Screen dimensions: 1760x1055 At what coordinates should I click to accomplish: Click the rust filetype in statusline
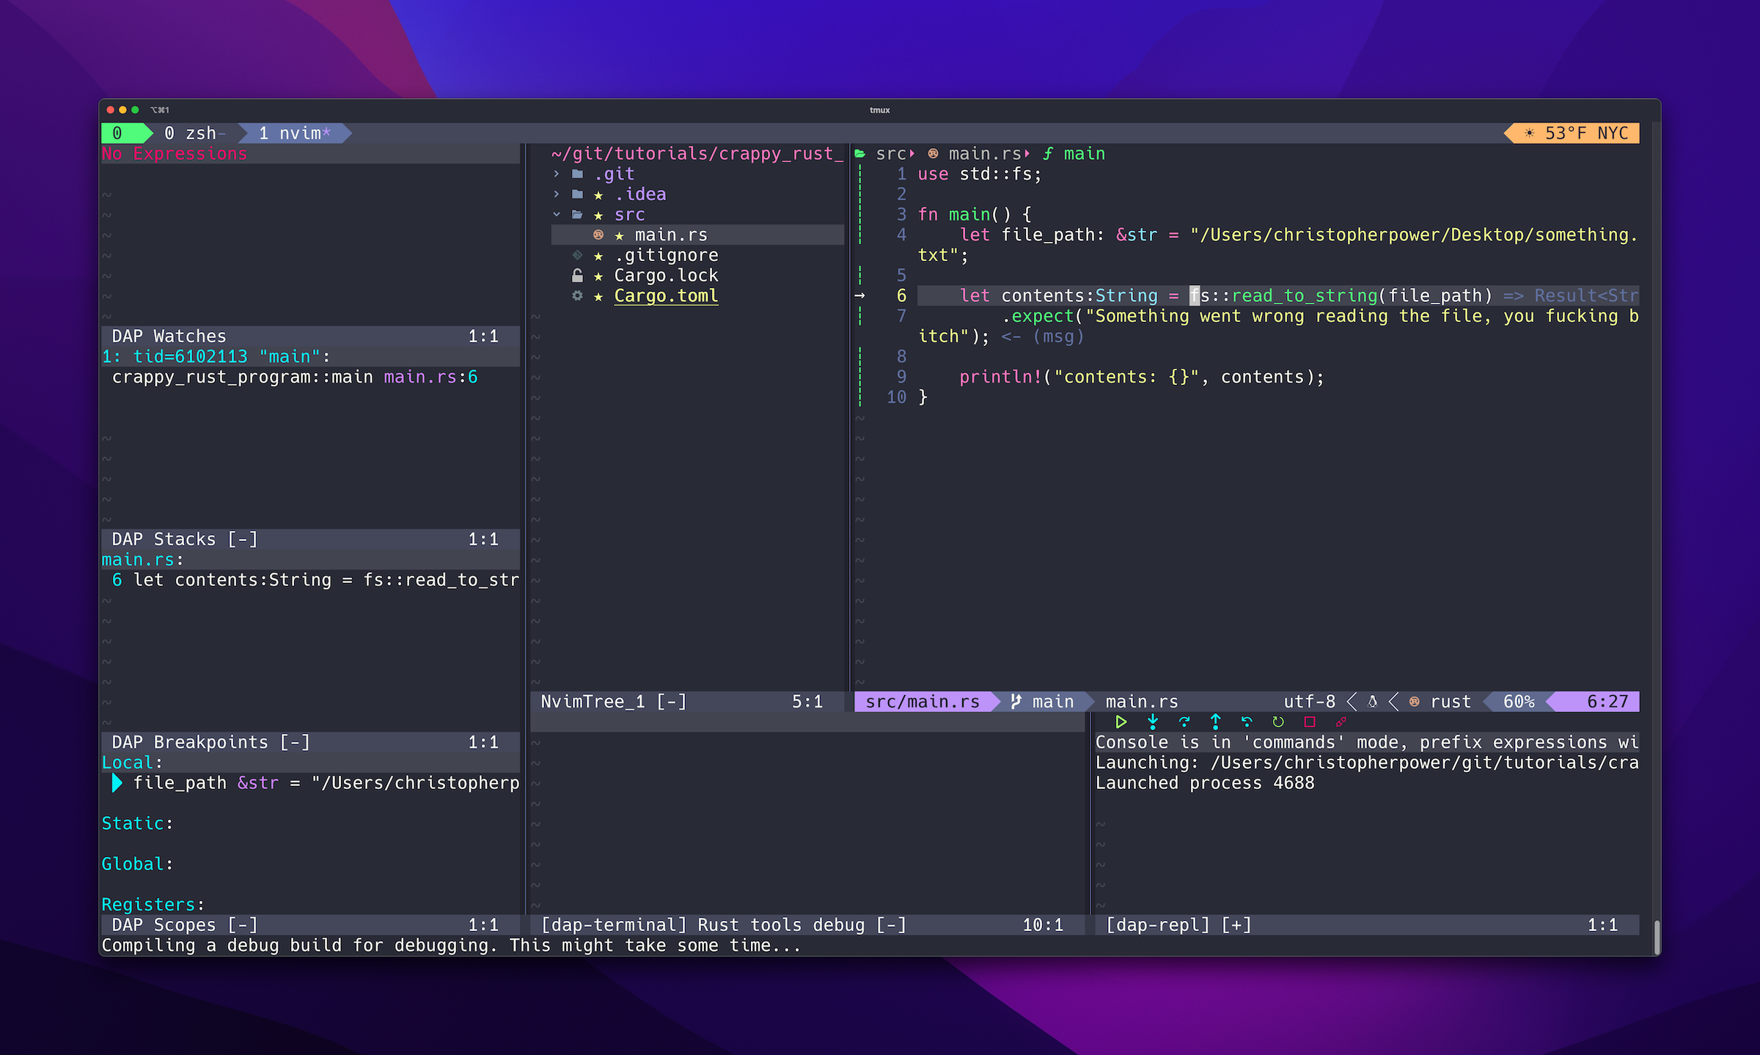tap(1451, 702)
